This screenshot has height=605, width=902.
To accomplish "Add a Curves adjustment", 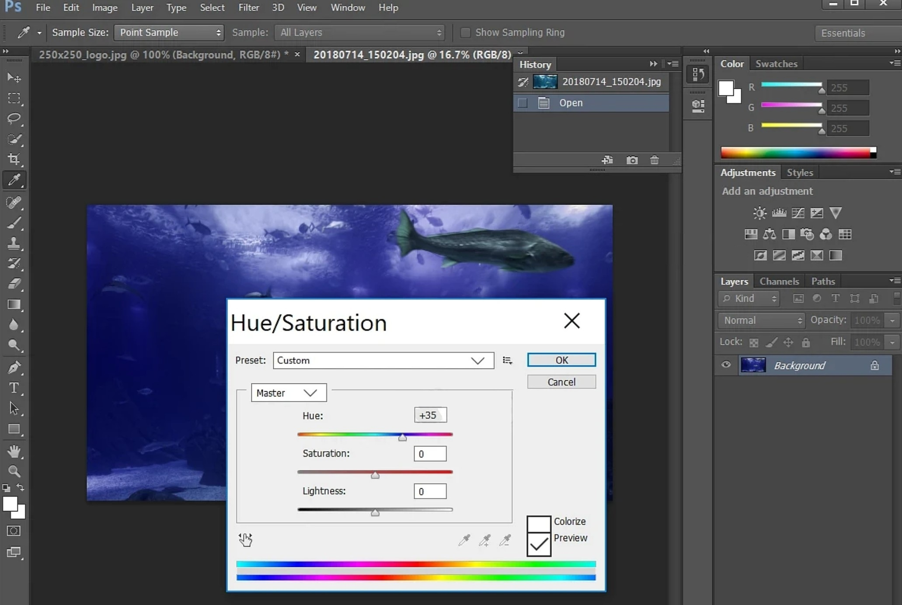I will tap(798, 213).
